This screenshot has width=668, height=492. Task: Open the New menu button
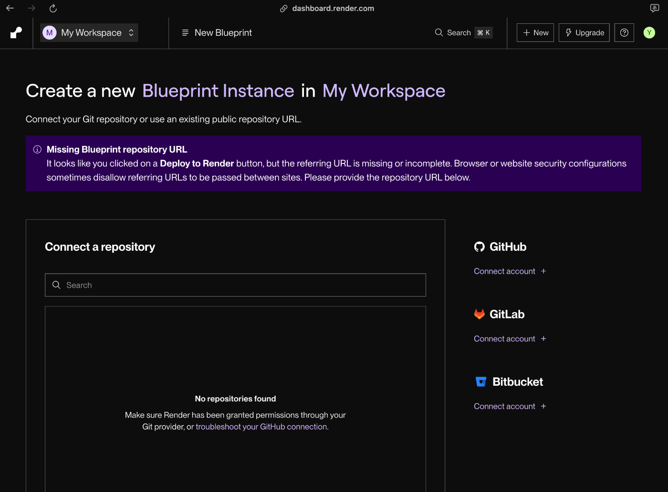coord(535,32)
